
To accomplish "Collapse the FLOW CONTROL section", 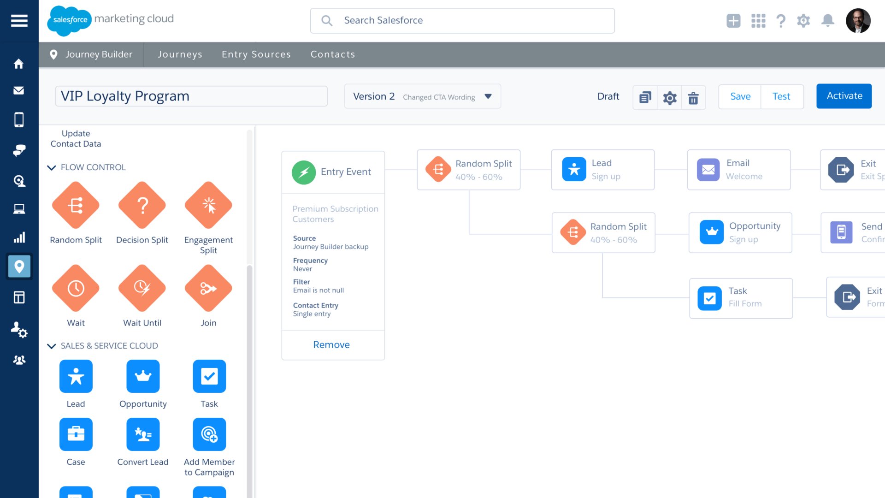I will click(x=52, y=167).
